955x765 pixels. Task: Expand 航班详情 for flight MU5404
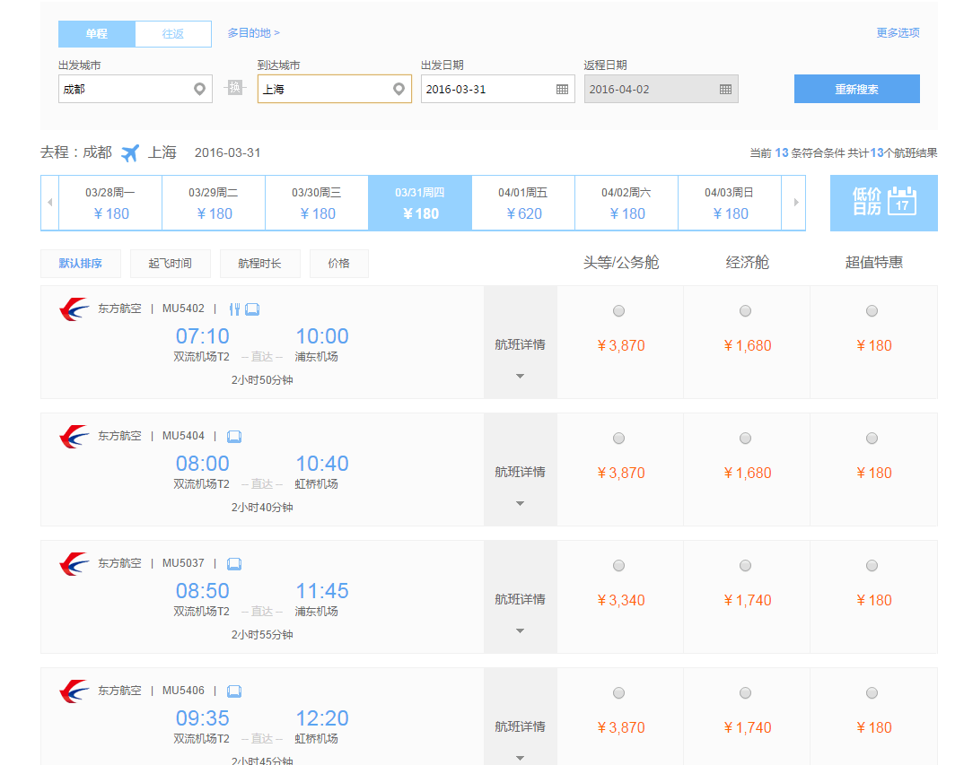[521, 470]
